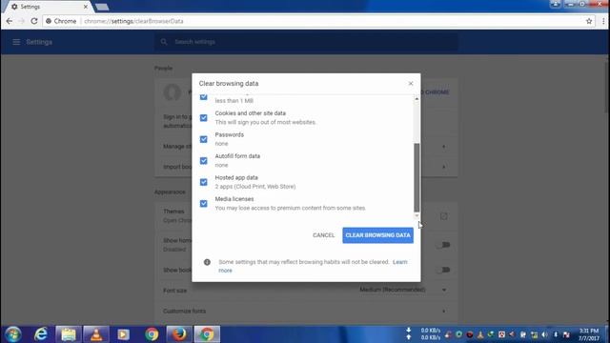Open the Settings hamburger menu
This screenshot has height=343, width=610.
point(16,42)
